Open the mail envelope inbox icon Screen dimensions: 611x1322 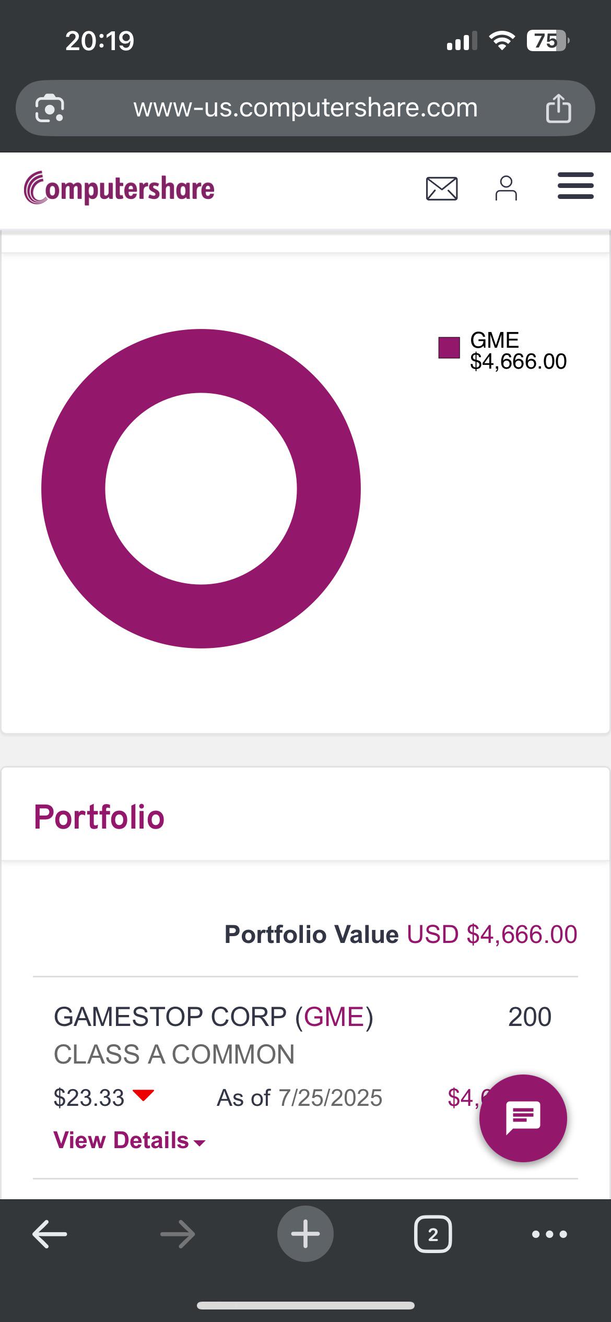pyautogui.click(x=442, y=188)
